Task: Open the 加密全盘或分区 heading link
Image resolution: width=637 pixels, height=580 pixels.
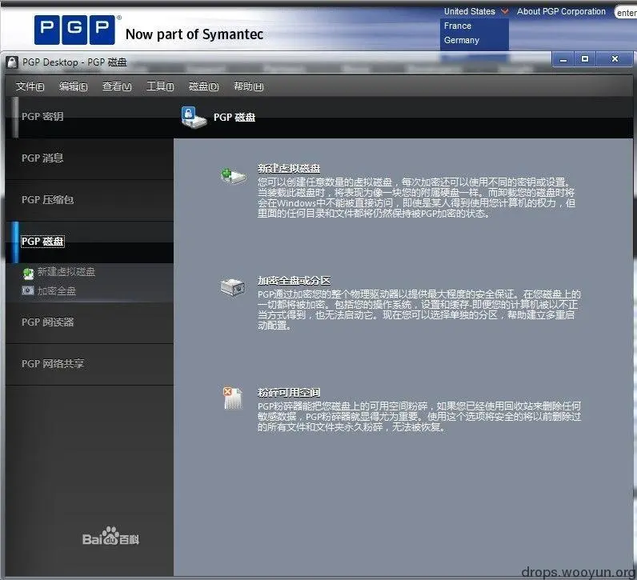Action: [294, 280]
